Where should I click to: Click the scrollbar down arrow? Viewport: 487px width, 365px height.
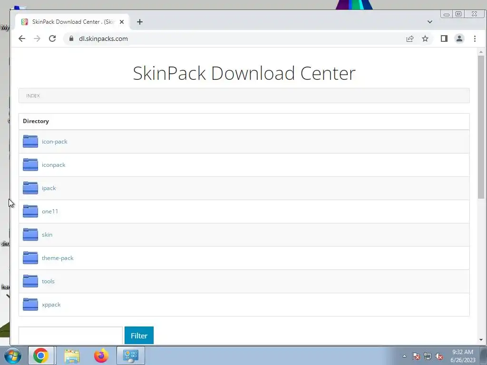(x=481, y=340)
